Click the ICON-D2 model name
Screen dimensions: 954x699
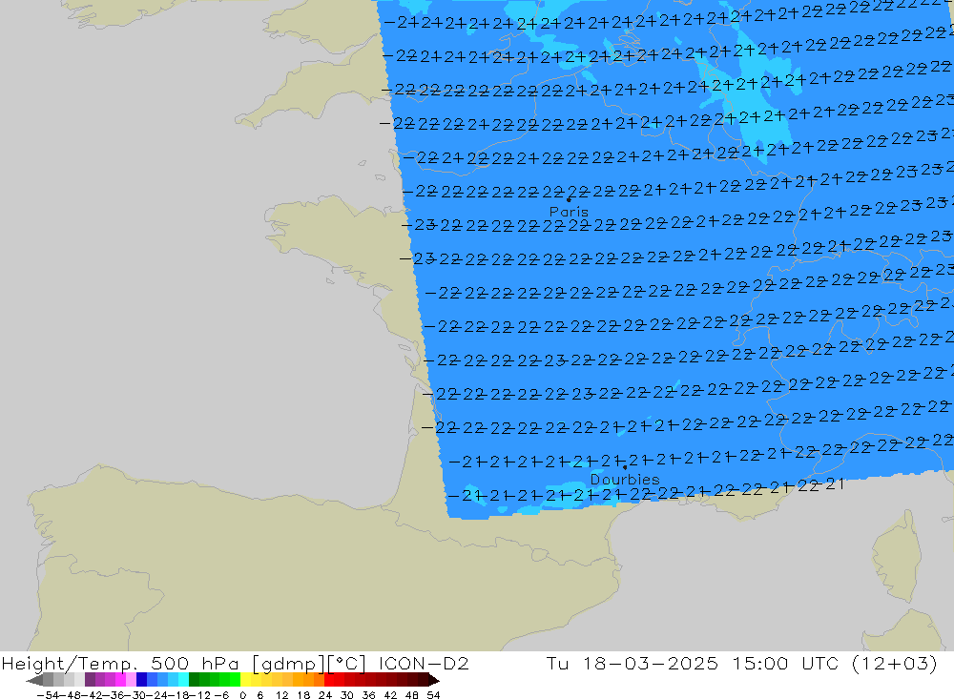(424, 663)
